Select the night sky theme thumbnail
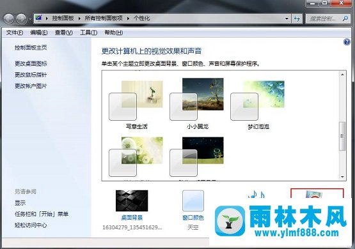This screenshot has height=249, width=355. pyautogui.click(x=197, y=157)
